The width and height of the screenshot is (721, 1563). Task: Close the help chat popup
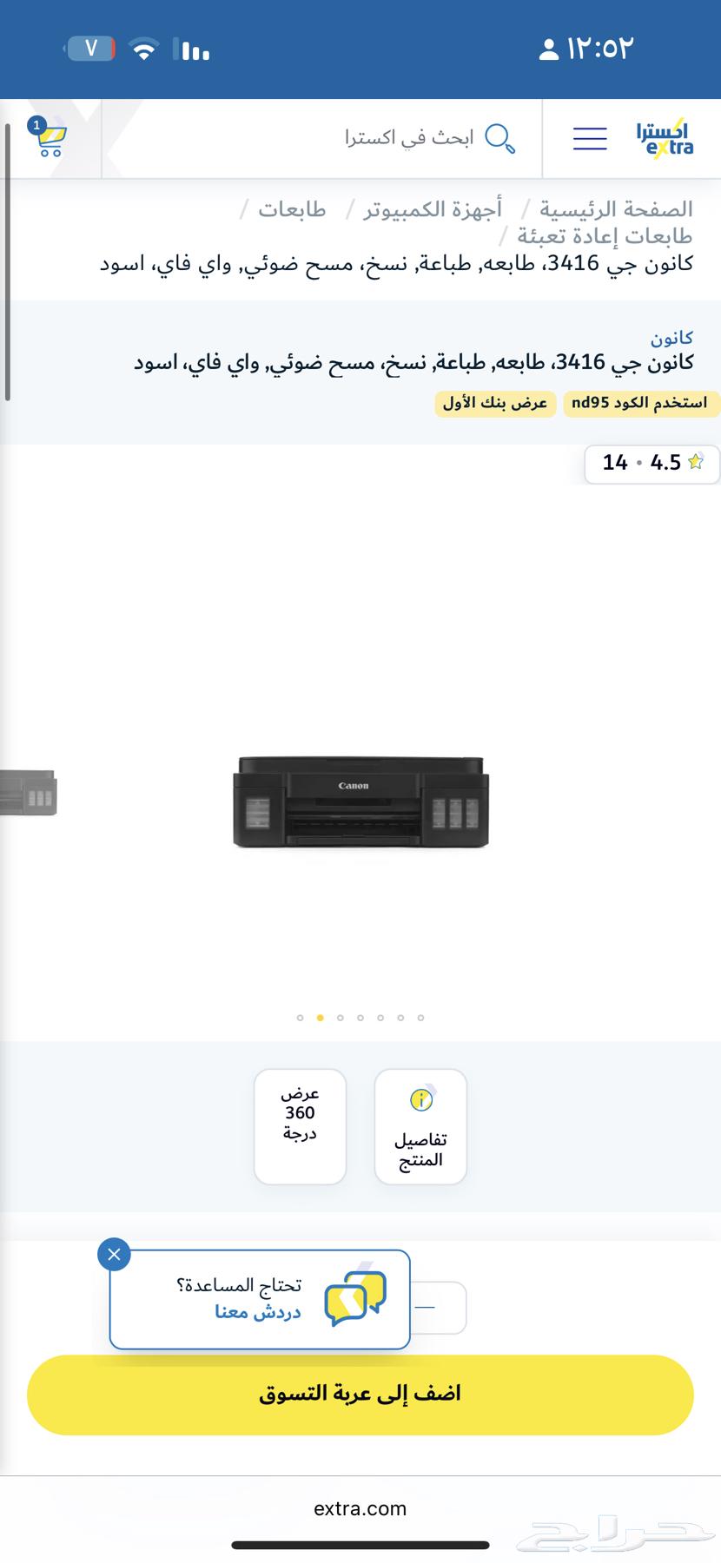[115, 1255]
